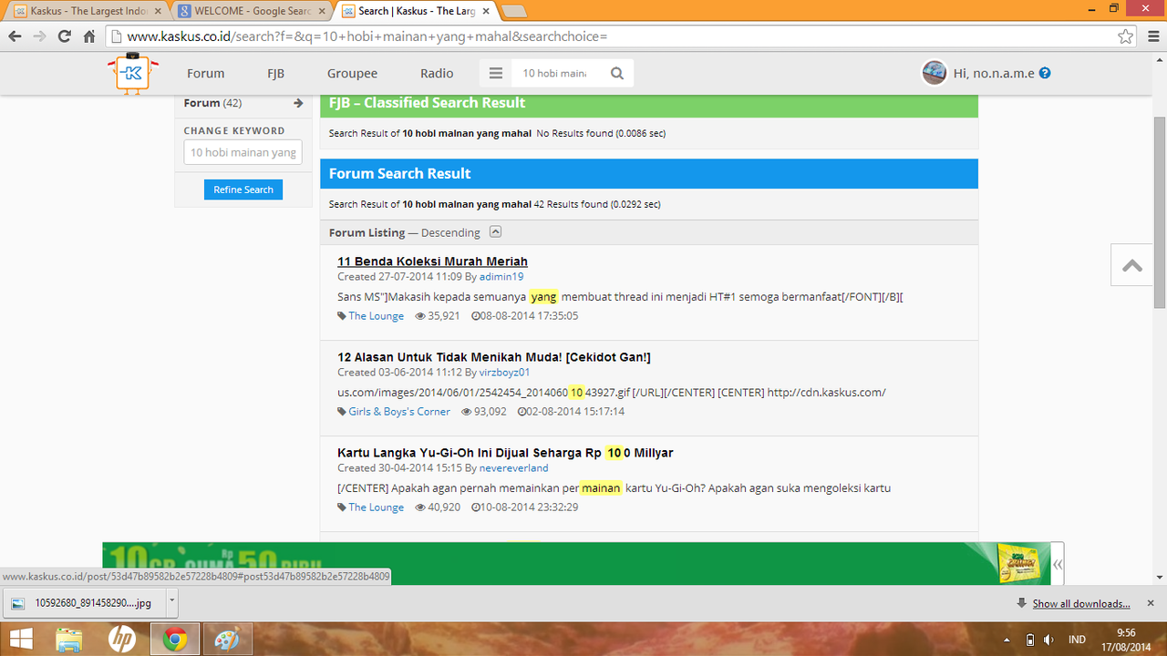Viewport: 1167px width, 656px height.
Task: Open a new tab button
Action: pyautogui.click(x=514, y=11)
